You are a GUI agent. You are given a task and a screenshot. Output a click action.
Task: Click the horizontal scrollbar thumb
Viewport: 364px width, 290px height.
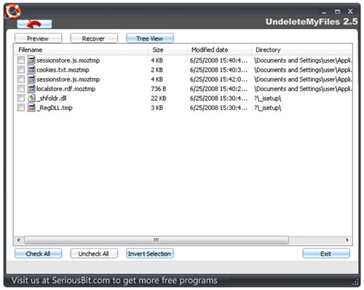point(157,240)
